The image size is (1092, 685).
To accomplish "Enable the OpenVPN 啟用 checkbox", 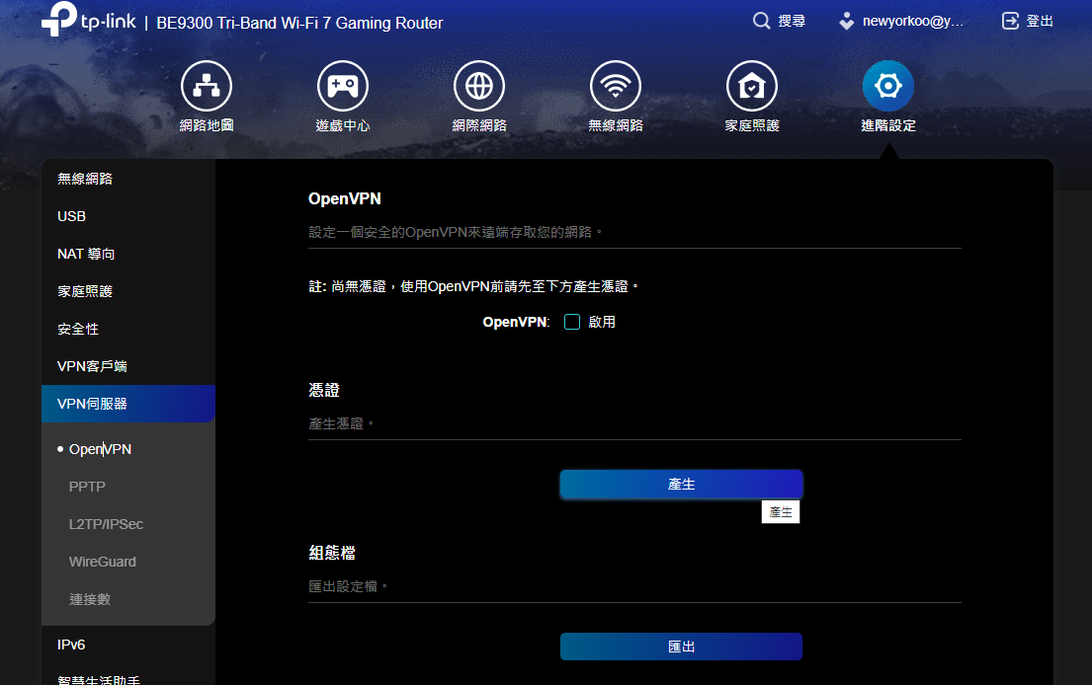I will tap(572, 322).
